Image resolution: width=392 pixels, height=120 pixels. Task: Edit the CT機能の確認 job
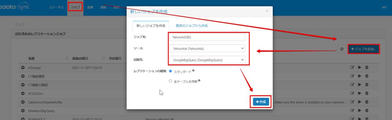(x=352, y=85)
